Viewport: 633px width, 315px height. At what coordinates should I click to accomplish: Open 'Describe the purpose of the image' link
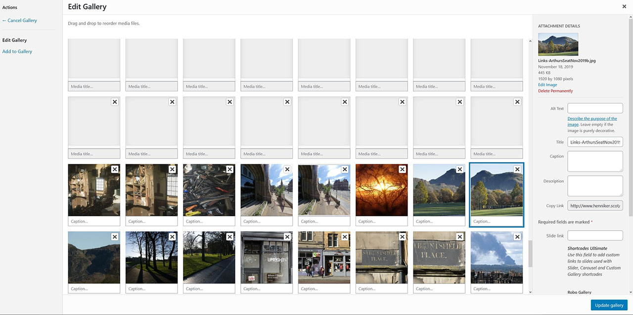[592, 121]
